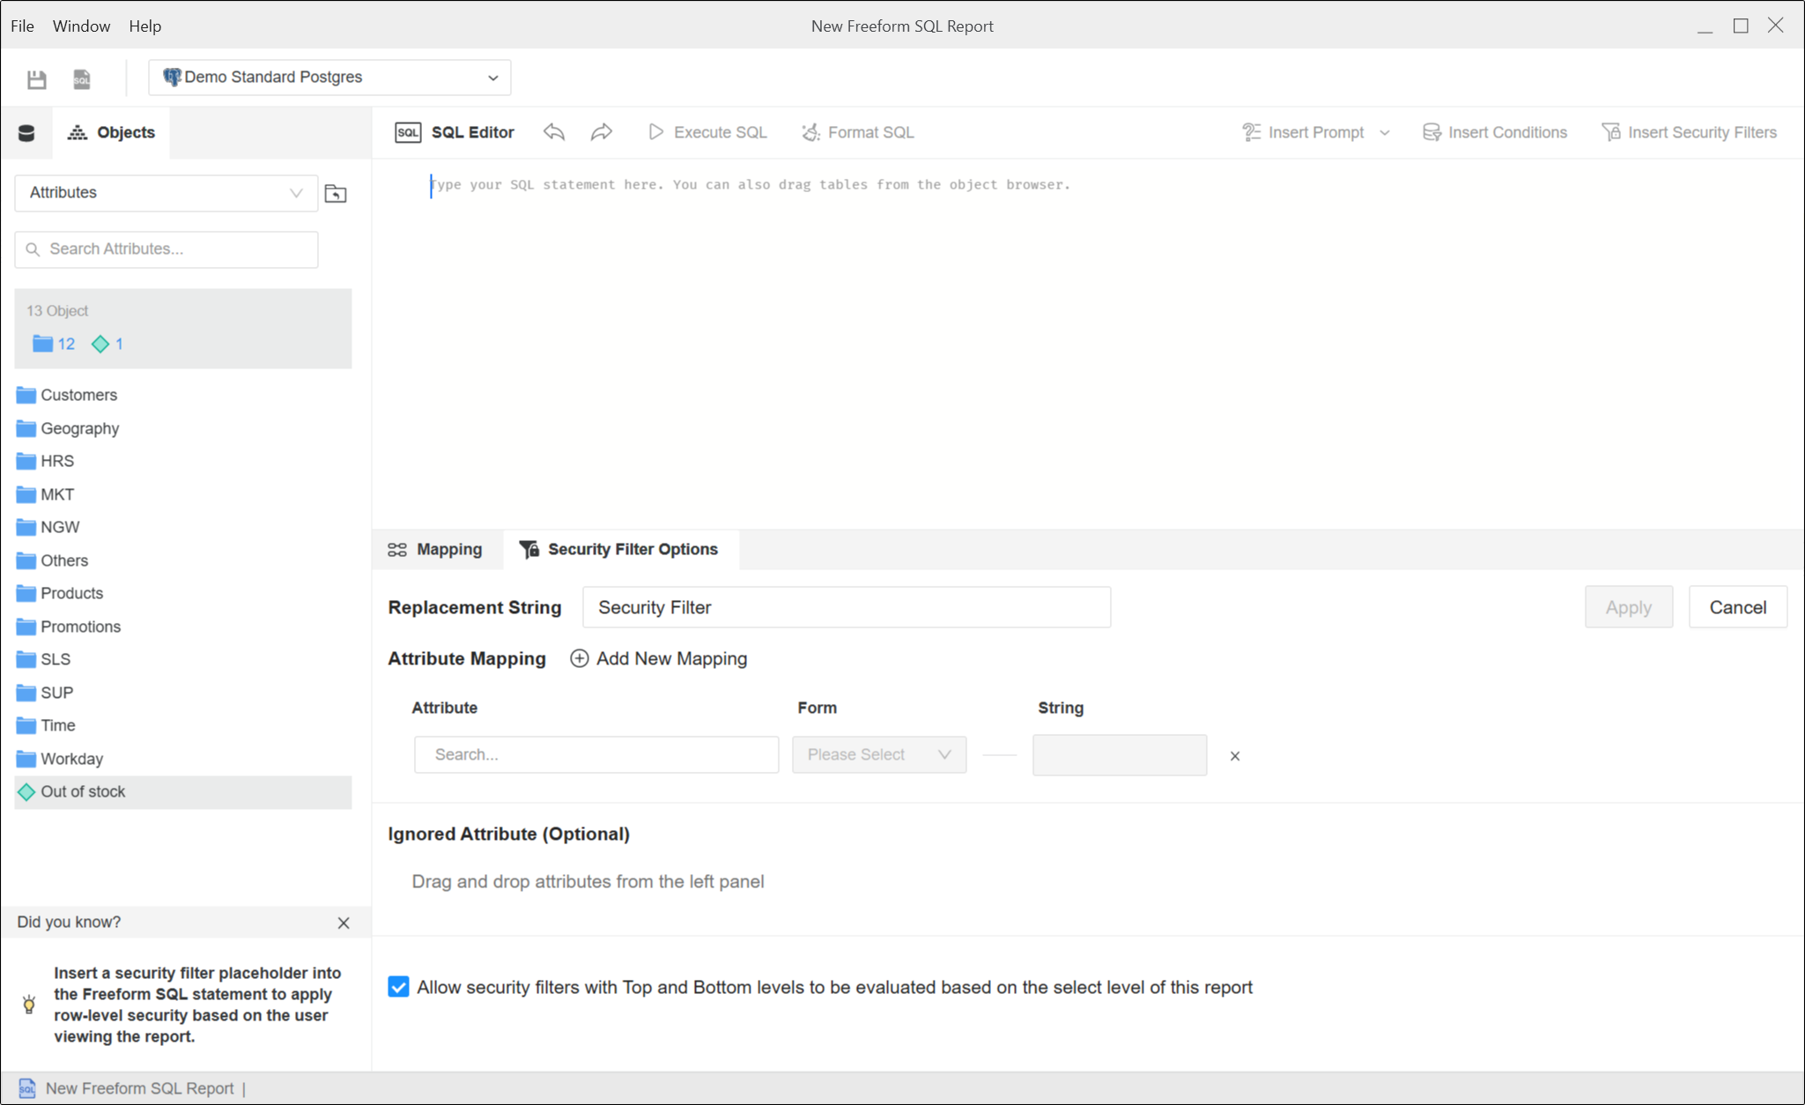The image size is (1805, 1105).
Task: Expand the Attributes object type dropdown
Action: [x=166, y=193]
